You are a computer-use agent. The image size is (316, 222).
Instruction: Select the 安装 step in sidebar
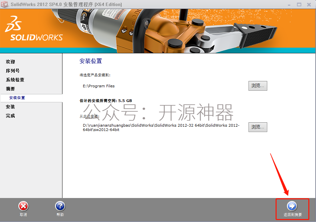click(10, 107)
